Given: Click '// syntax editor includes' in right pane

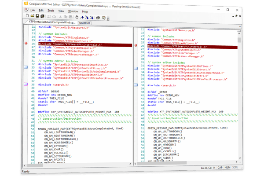Looking at the screenshot, I should (166, 62).
